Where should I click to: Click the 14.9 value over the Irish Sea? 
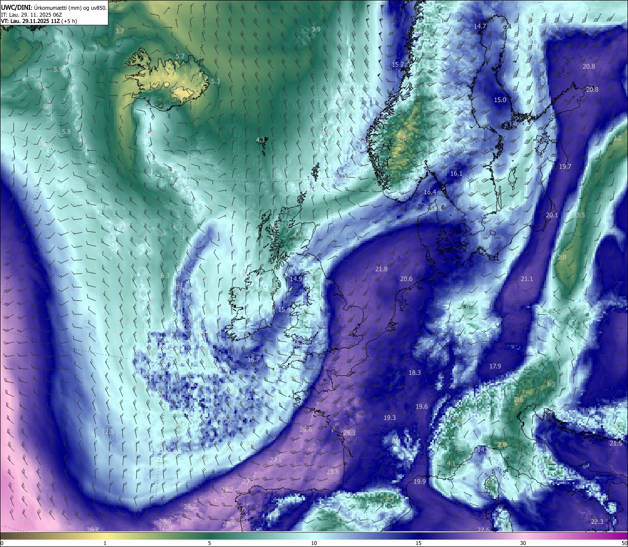[x=296, y=278]
